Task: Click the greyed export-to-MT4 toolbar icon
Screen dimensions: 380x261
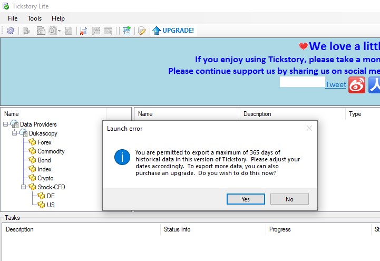Action: click(x=41, y=31)
